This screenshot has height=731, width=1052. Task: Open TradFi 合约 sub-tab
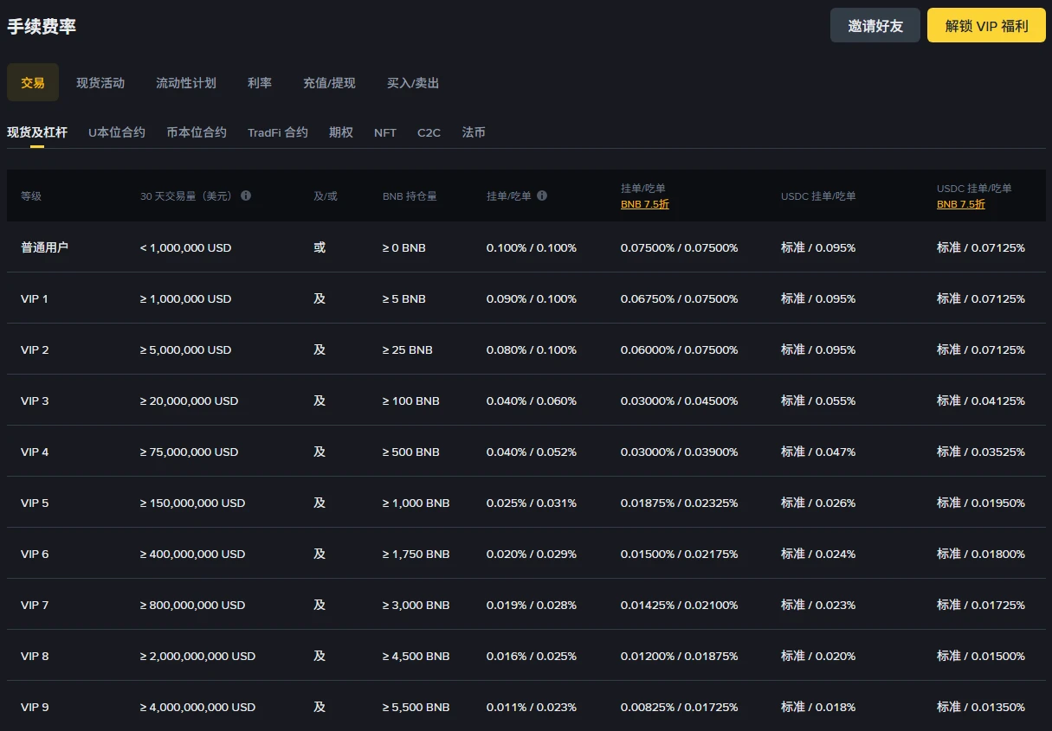coord(278,132)
